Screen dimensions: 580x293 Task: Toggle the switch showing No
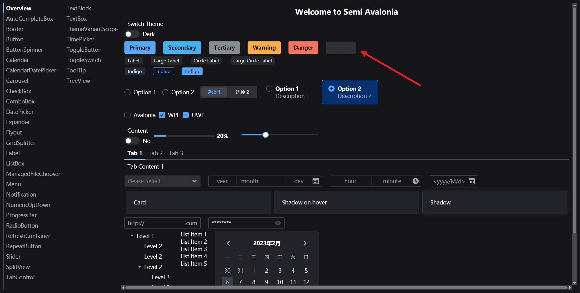132,141
